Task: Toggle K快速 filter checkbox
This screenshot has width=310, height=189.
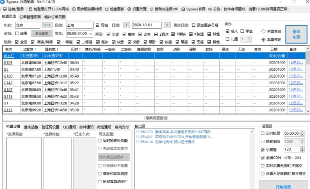Action: pyautogui.click(x=191, y=34)
